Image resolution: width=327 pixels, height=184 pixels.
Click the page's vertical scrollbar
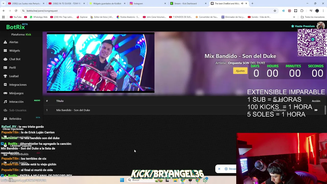[x=325, y=110]
